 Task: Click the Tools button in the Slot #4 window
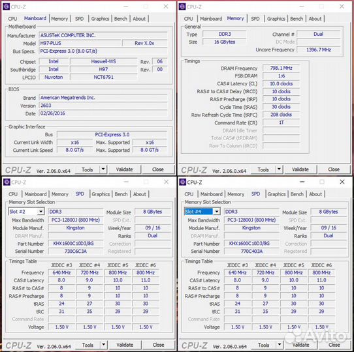(x=263, y=345)
